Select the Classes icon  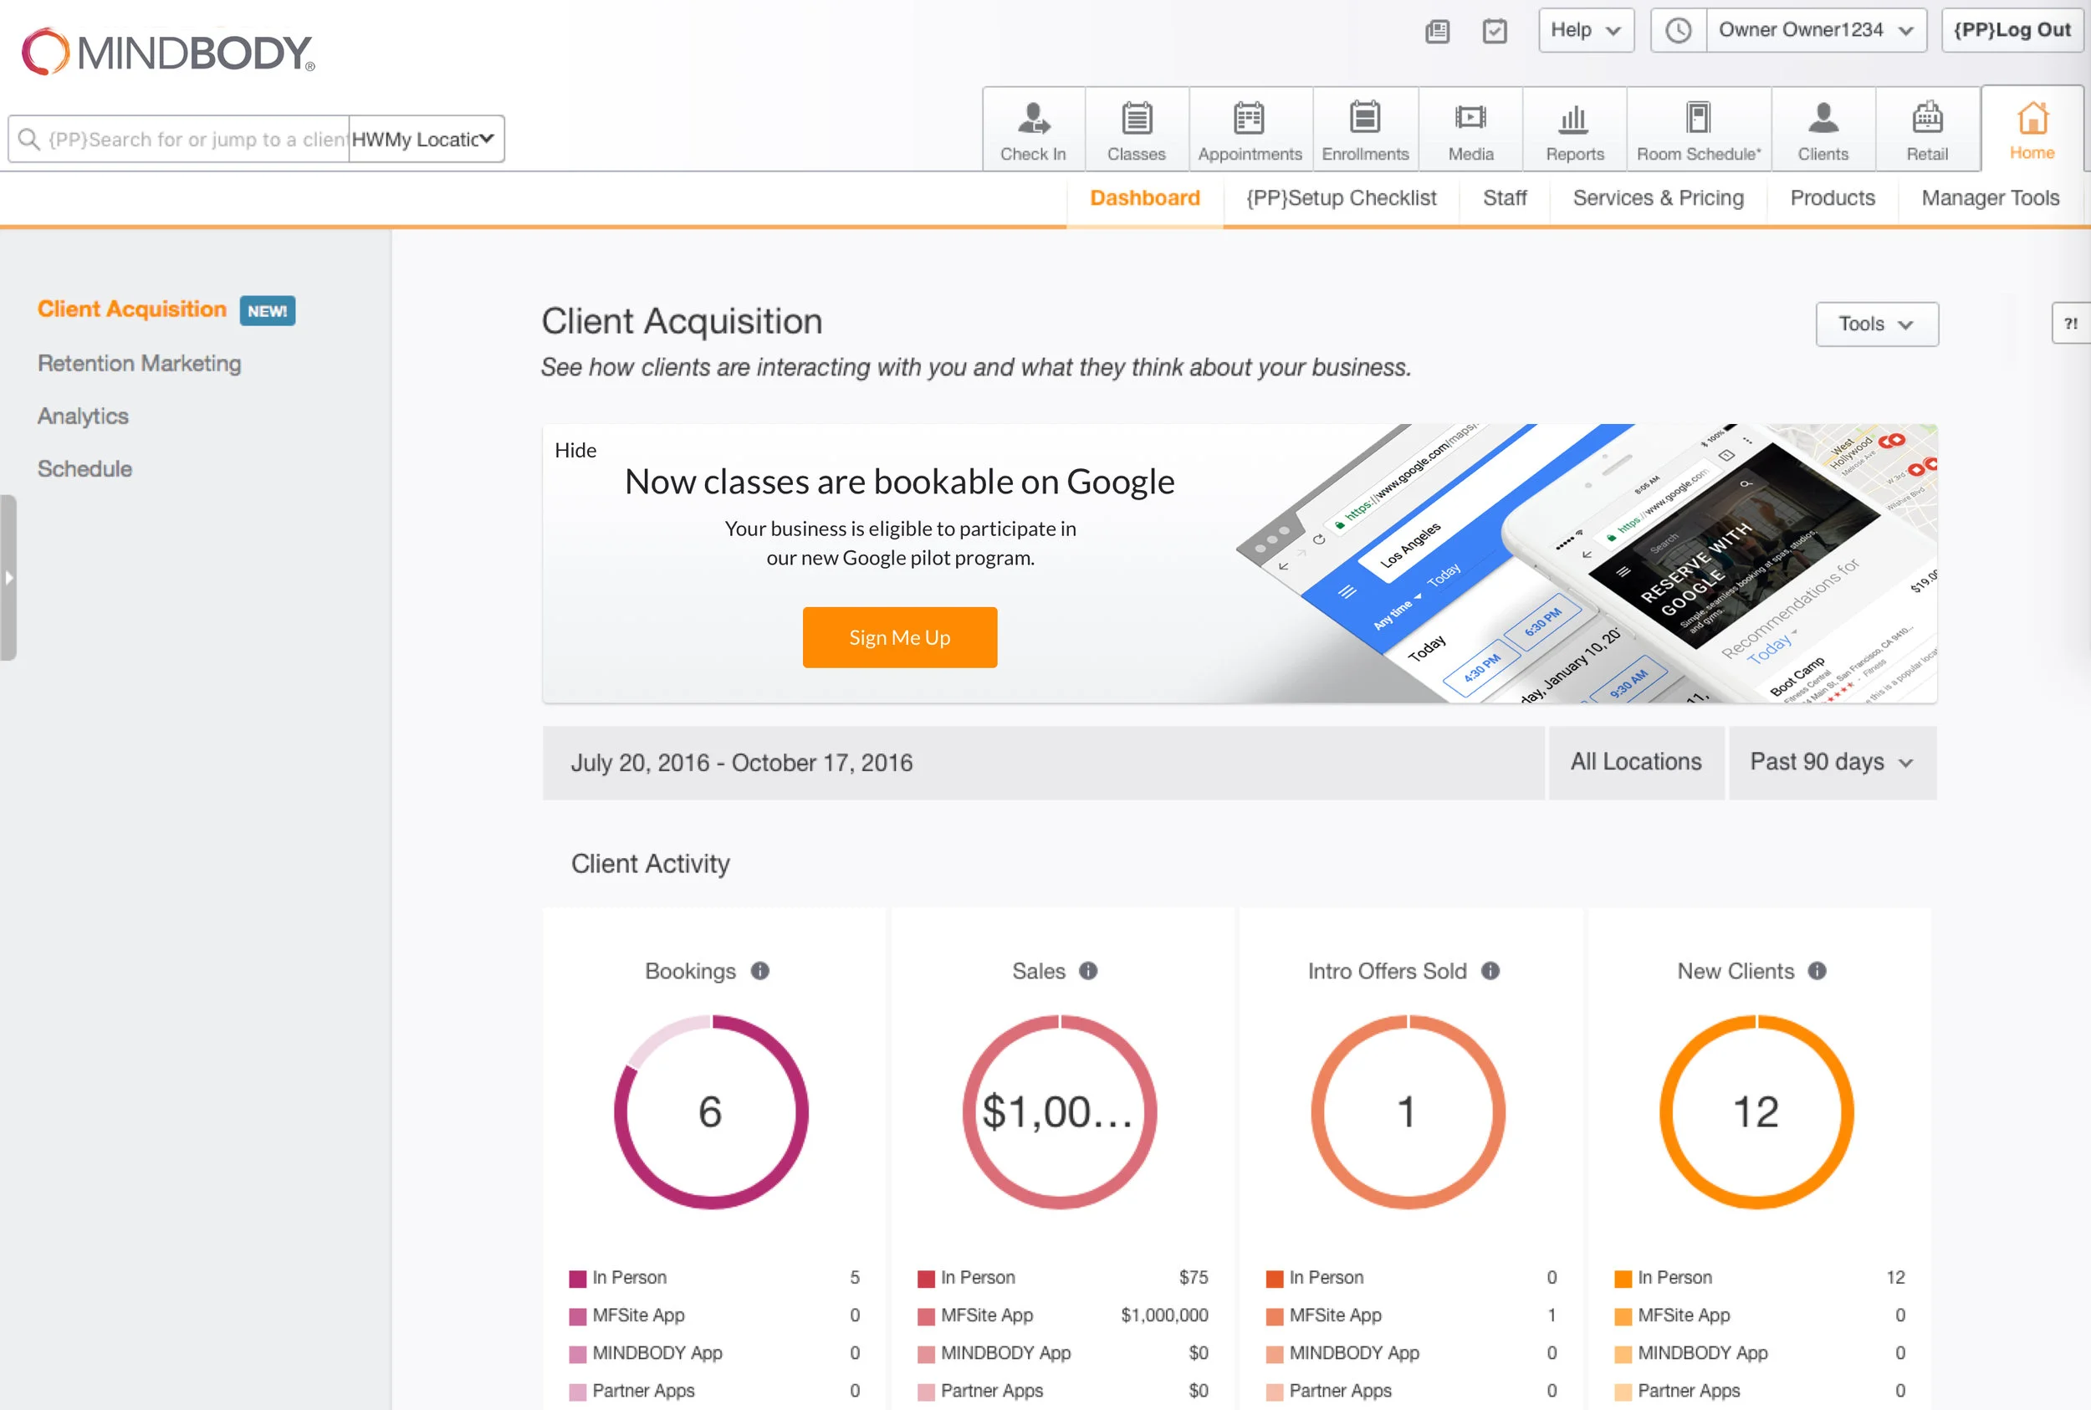[x=1136, y=130]
